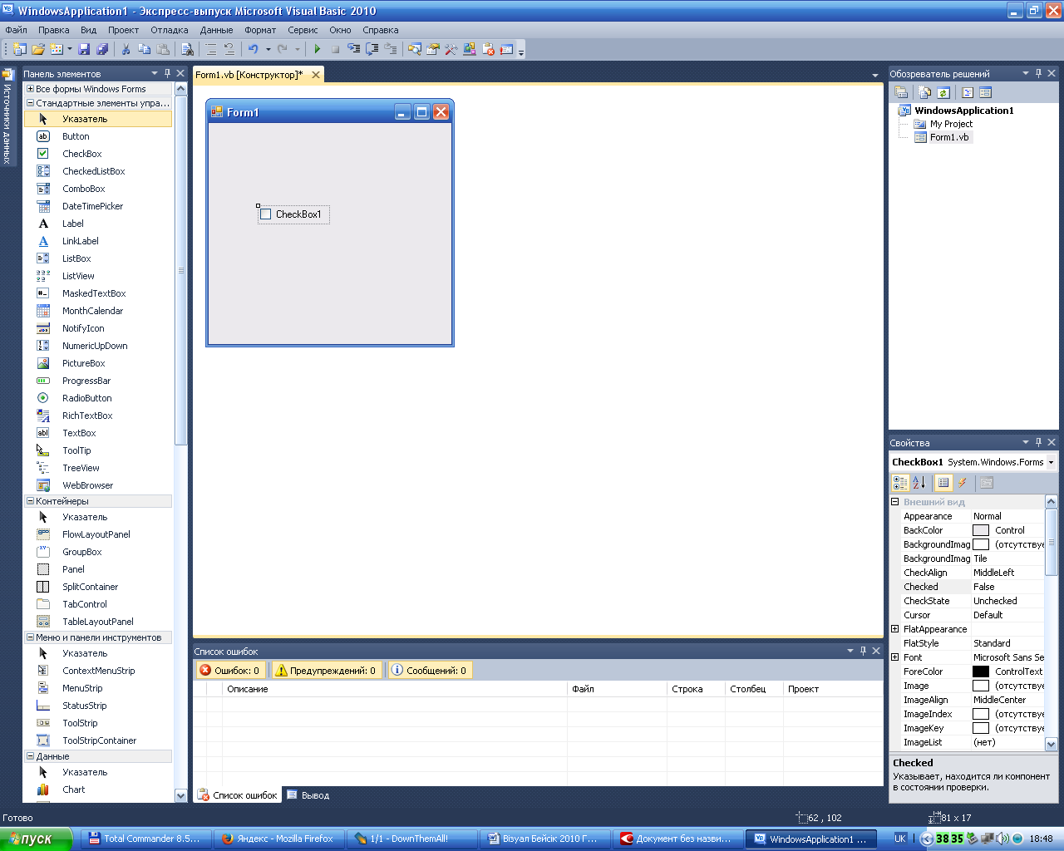Viewport: 1064px width, 851px height.
Task: Start debugging with the green Play icon
Action: (x=317, y=49)
